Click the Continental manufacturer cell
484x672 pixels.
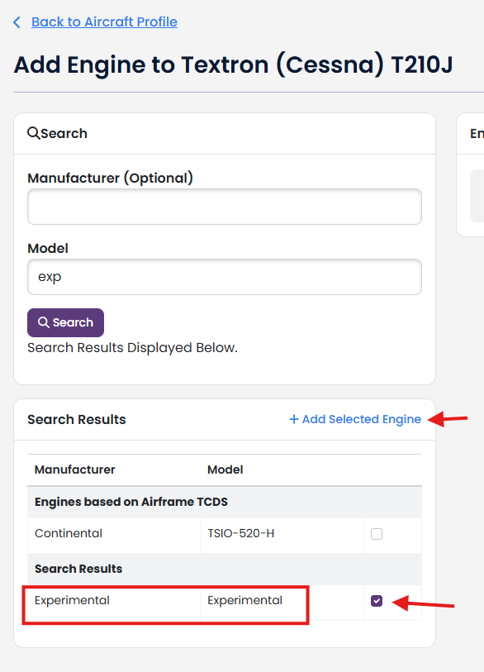[x=114, y=534]
